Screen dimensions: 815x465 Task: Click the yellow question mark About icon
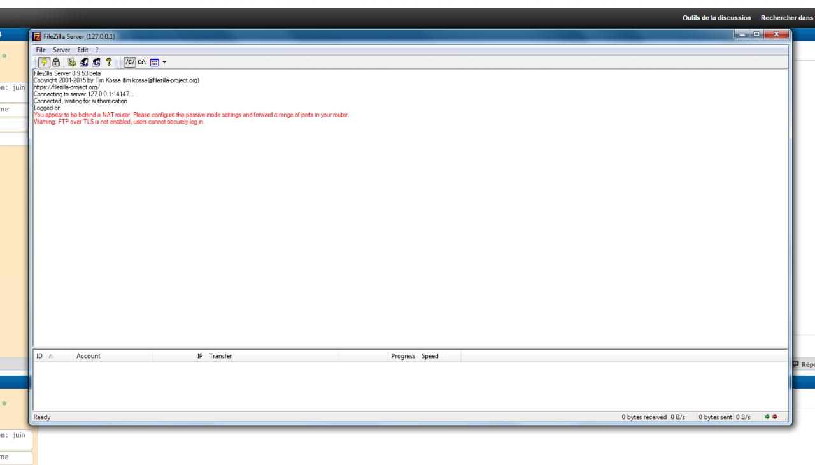pos(109,62)
